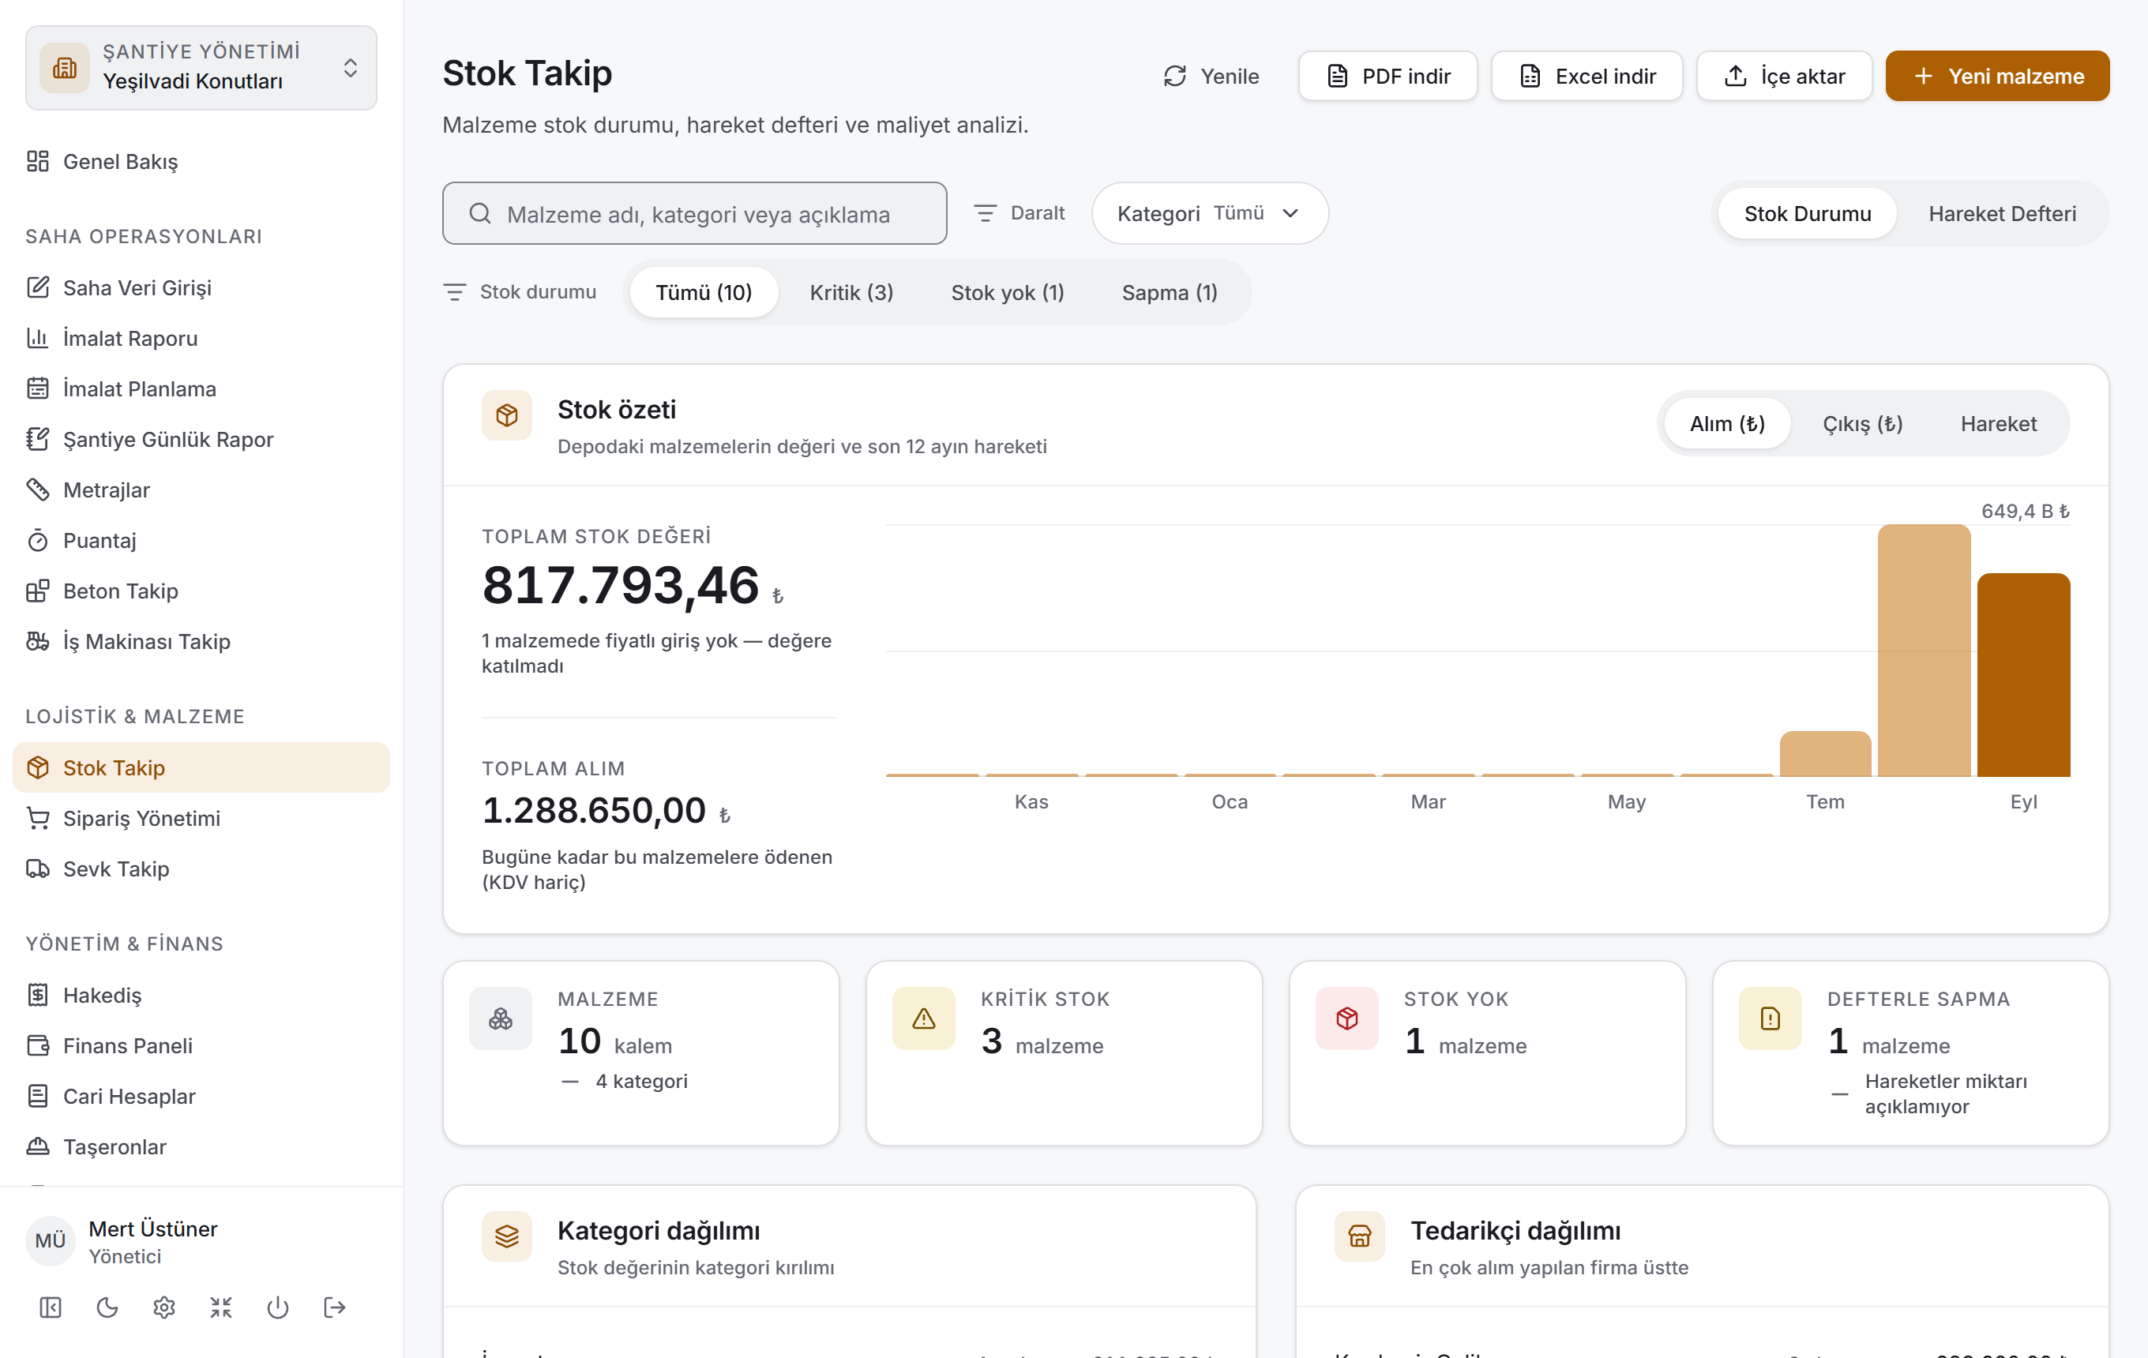The width and height of the screenshot is (2148, 1358).
Task: Click the Tem bar in the chart
Action: pyautogui.click(x=1825, y=753)
